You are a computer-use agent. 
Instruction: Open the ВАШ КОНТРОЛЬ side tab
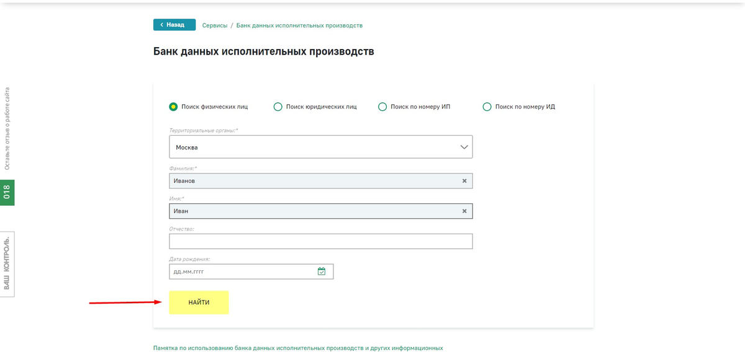point(7,263)
